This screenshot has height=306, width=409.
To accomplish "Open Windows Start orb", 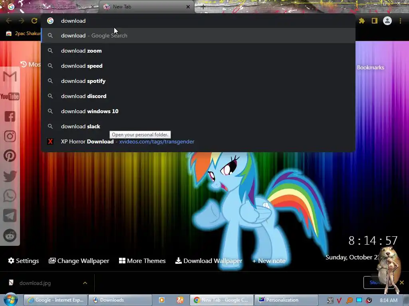I will pos(10,300).
